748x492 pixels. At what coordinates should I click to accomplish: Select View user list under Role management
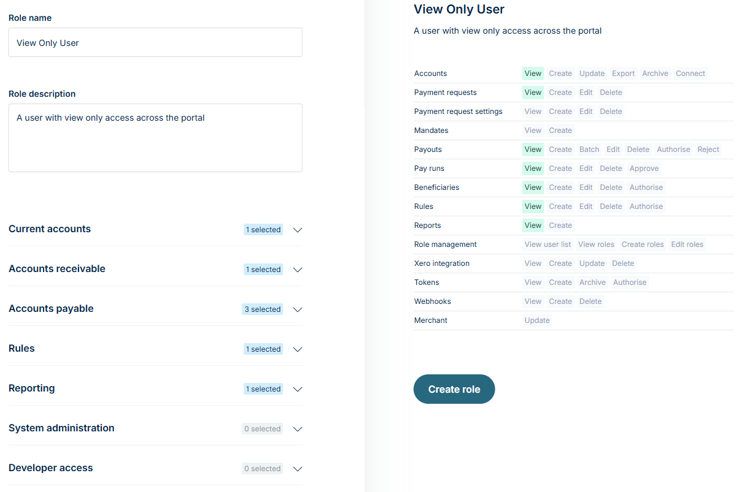[548, 244]
